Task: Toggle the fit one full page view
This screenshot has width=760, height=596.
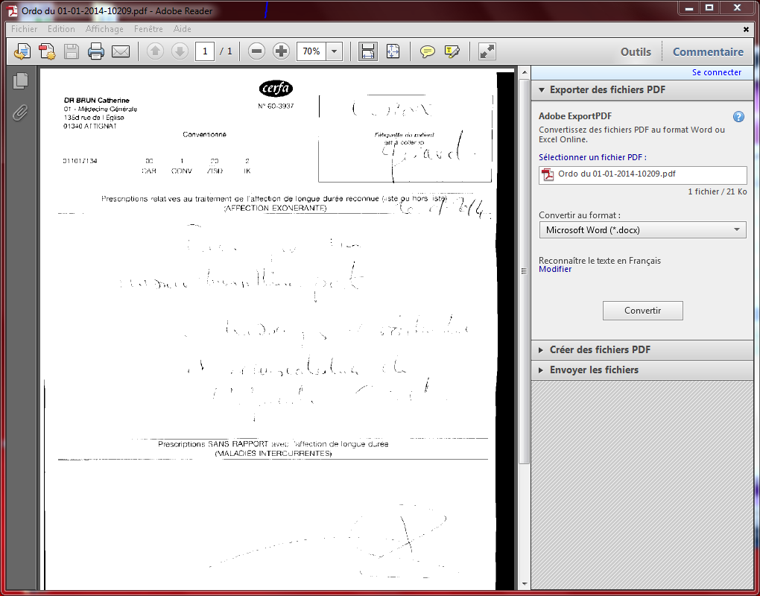Action: coord(393,51)
